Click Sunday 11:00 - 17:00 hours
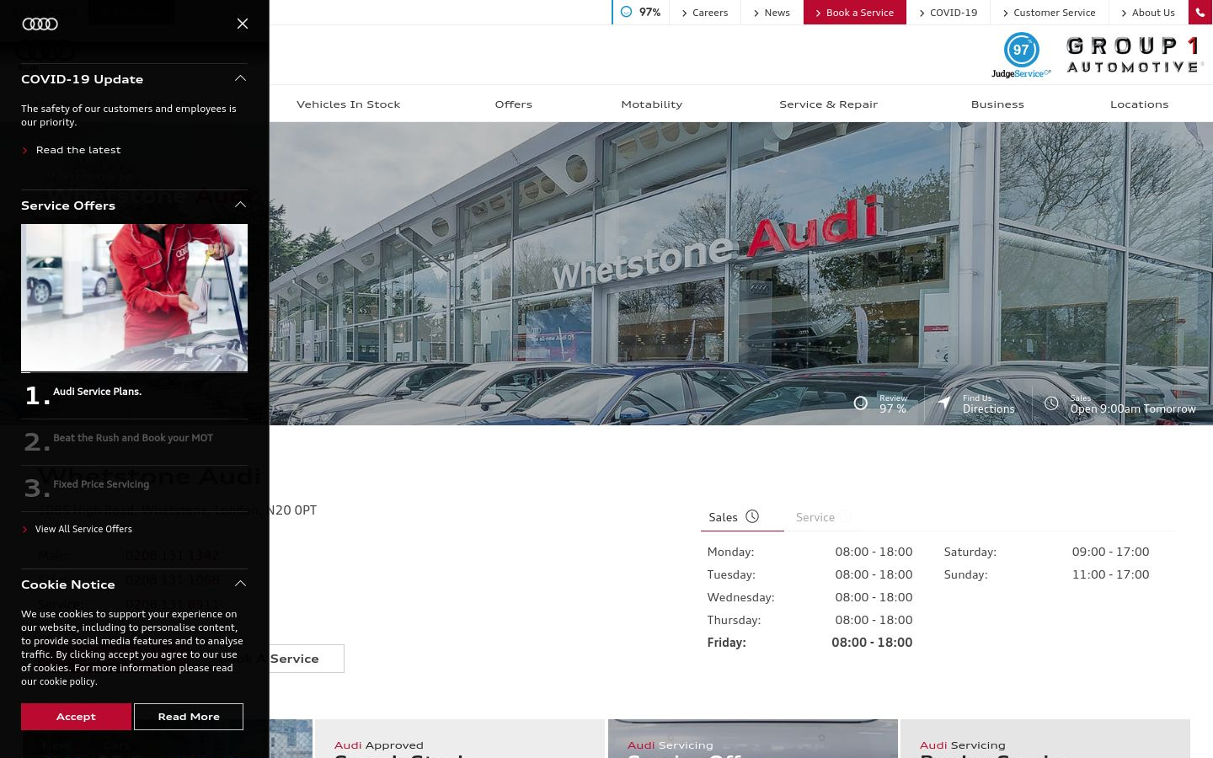The height and width of the screenshot is (758, 1213). (x=1046, y=574)
